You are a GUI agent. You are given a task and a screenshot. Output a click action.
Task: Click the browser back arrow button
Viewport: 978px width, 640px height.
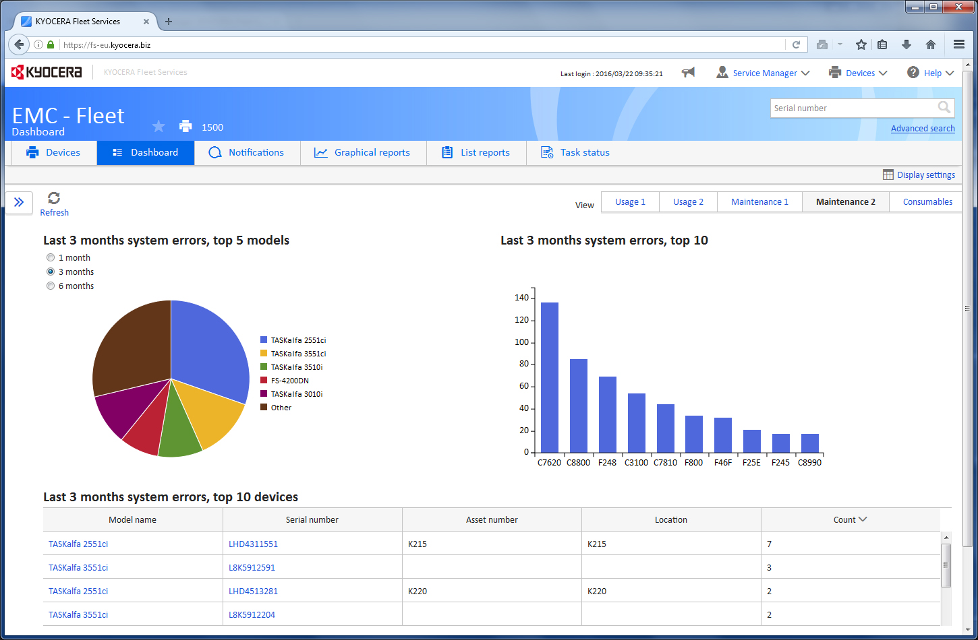[x=19, y=44]
